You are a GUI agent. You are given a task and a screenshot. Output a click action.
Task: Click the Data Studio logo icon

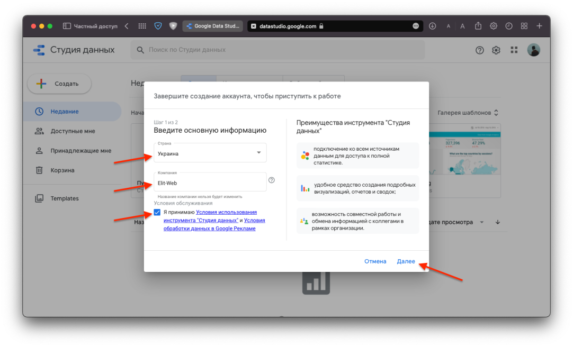pyautogui.click(x=39, y=50)
